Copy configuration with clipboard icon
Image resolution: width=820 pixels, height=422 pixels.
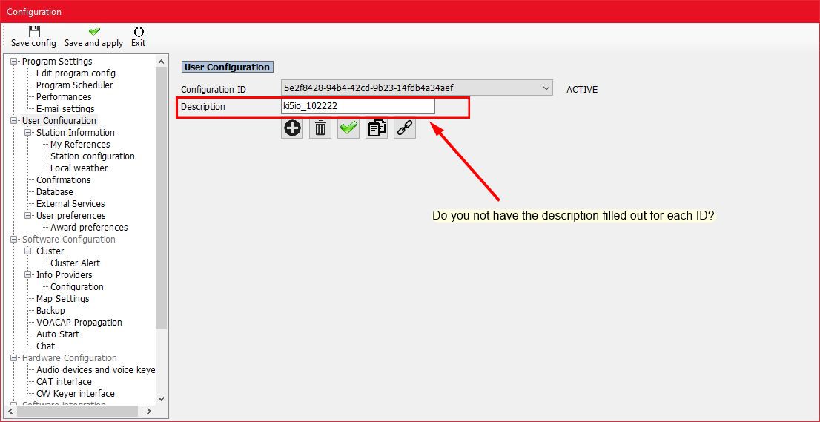tap(377, 128)
